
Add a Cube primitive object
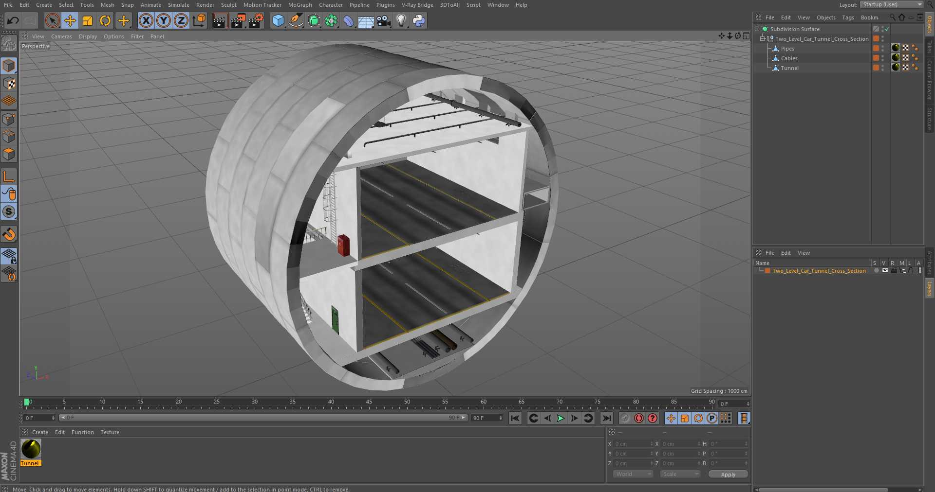point(278,20)
